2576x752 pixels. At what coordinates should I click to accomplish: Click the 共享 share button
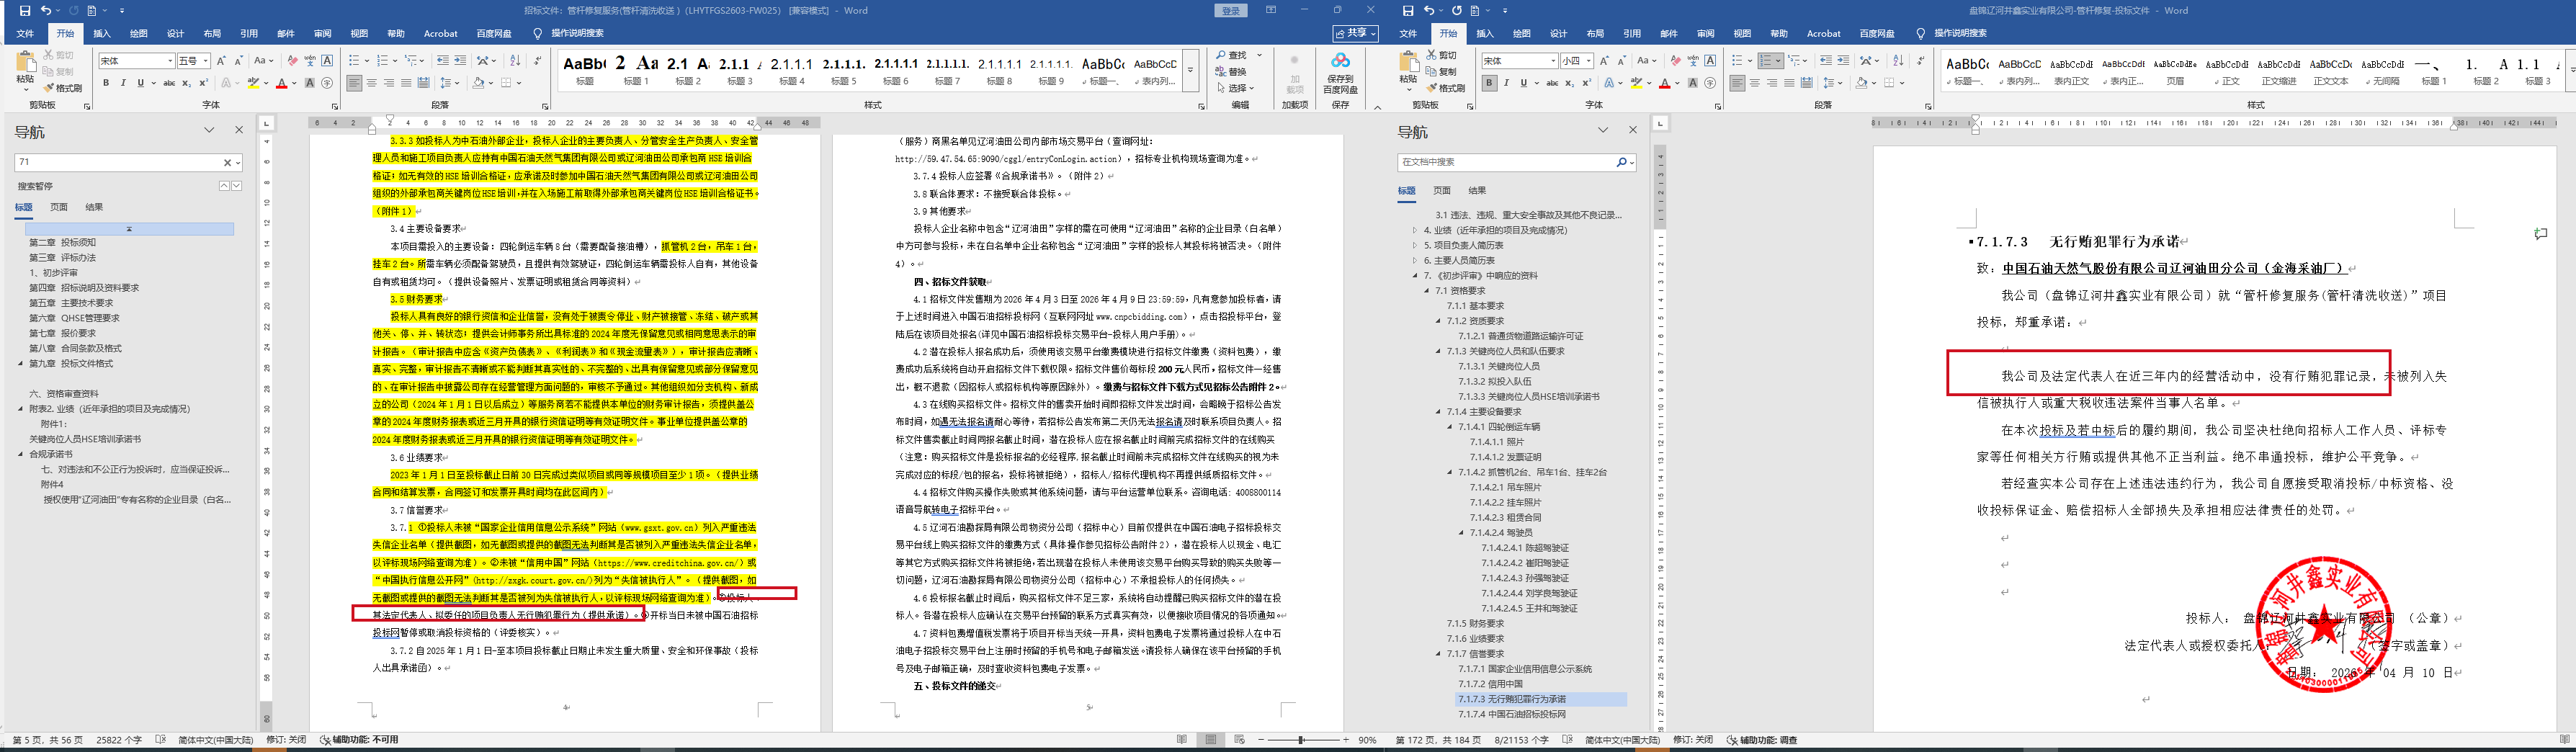click(1355, 33)
